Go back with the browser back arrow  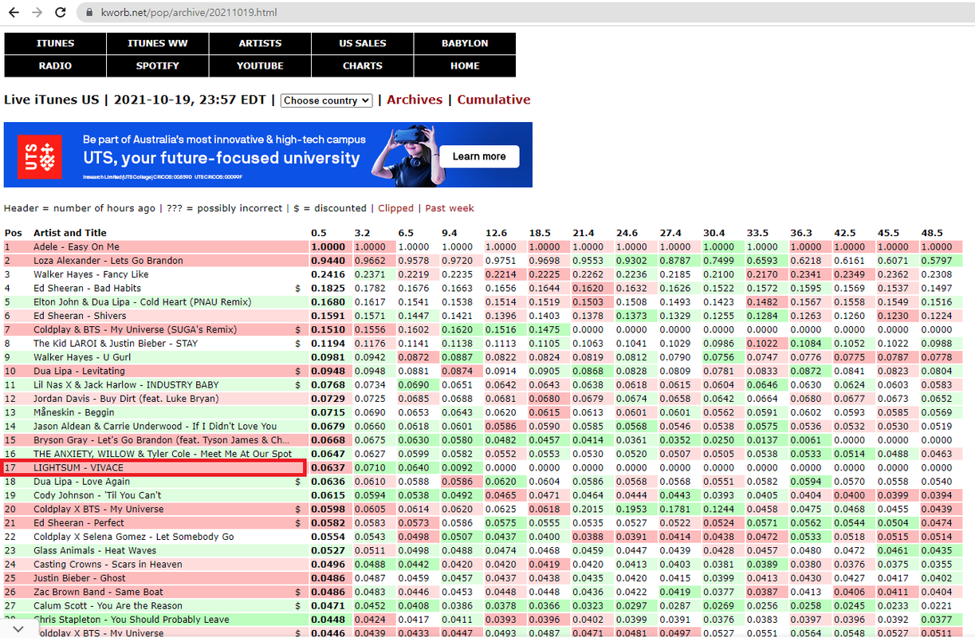click(14, 13)
